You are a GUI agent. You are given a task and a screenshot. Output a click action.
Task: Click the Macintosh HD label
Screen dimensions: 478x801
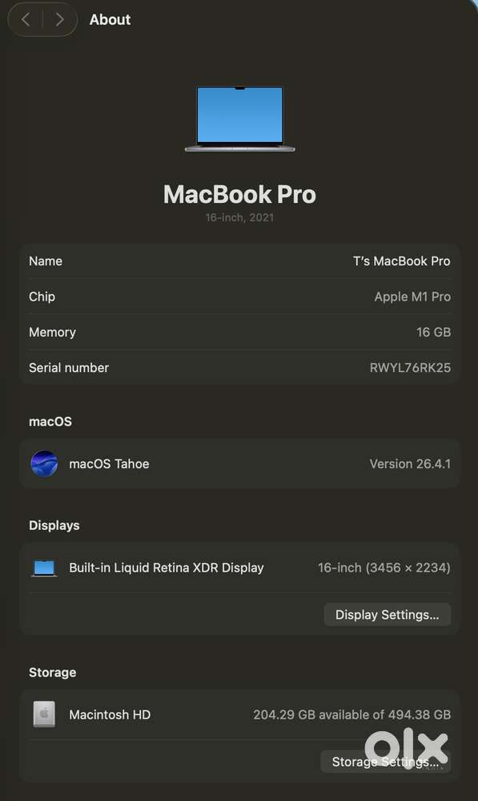(x=110, y=714)
